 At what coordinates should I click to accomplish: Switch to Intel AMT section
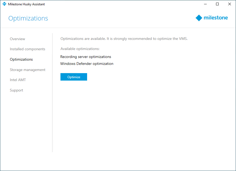(18, 80)
